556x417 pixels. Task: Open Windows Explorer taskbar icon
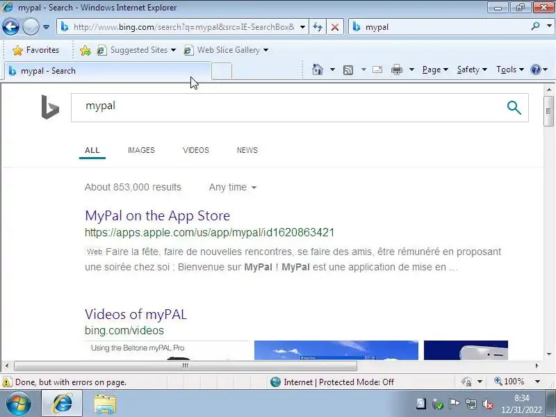coord(105,404)
